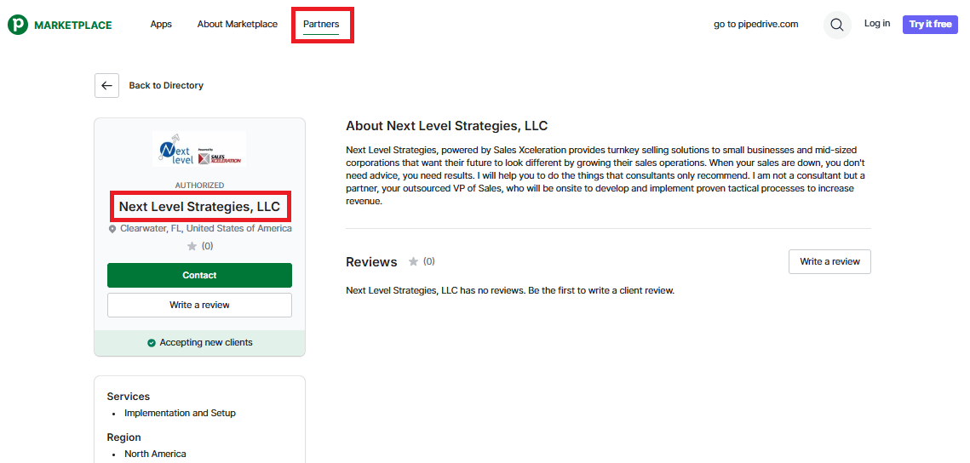The width and height of the screenshot is (970, 463).
Task: Click Write a review beside Reviews heading
Action: (829, 262)
